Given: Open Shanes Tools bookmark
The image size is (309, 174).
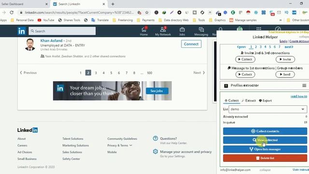Looking at the screenshot, I should coord(69,20).
